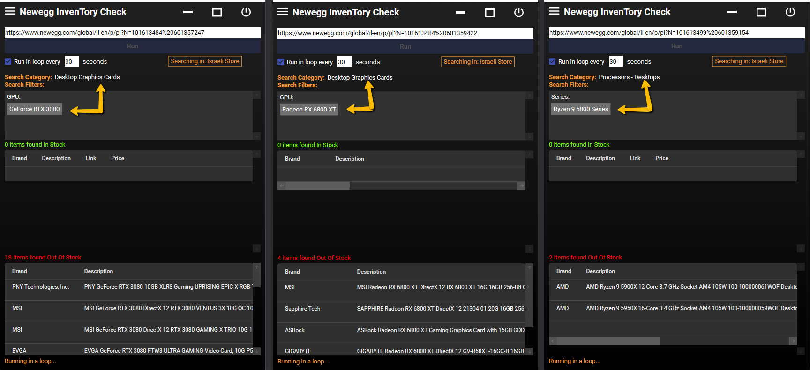The image size is (810, 370).
Task: Click horizontal scrollbar in right out-of-stock table
Action: [x=608, y=341]
